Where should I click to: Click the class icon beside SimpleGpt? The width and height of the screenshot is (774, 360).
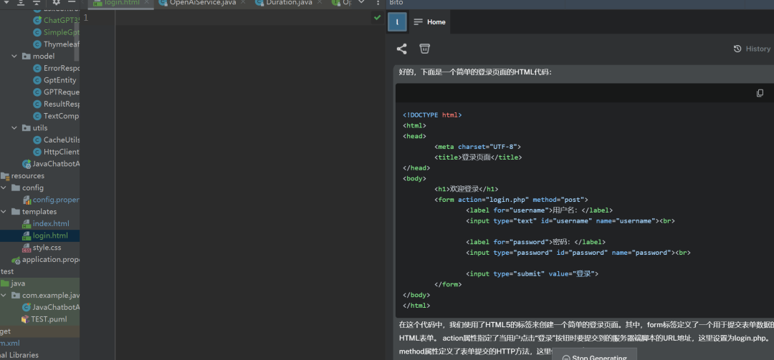click(x=37, y=32)
